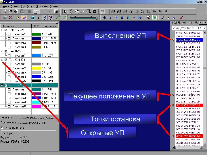Click the KOLENVAL_ALL tab in code panel
Image resolution: width=207 pixels, height=155 pixels.
(185, 23)
